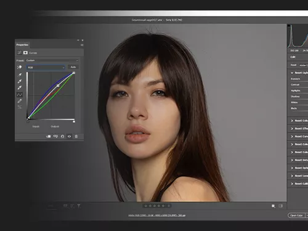Select the pencil draw-curve tool
Screen dimensions: 308x231
tap(20, 101)
